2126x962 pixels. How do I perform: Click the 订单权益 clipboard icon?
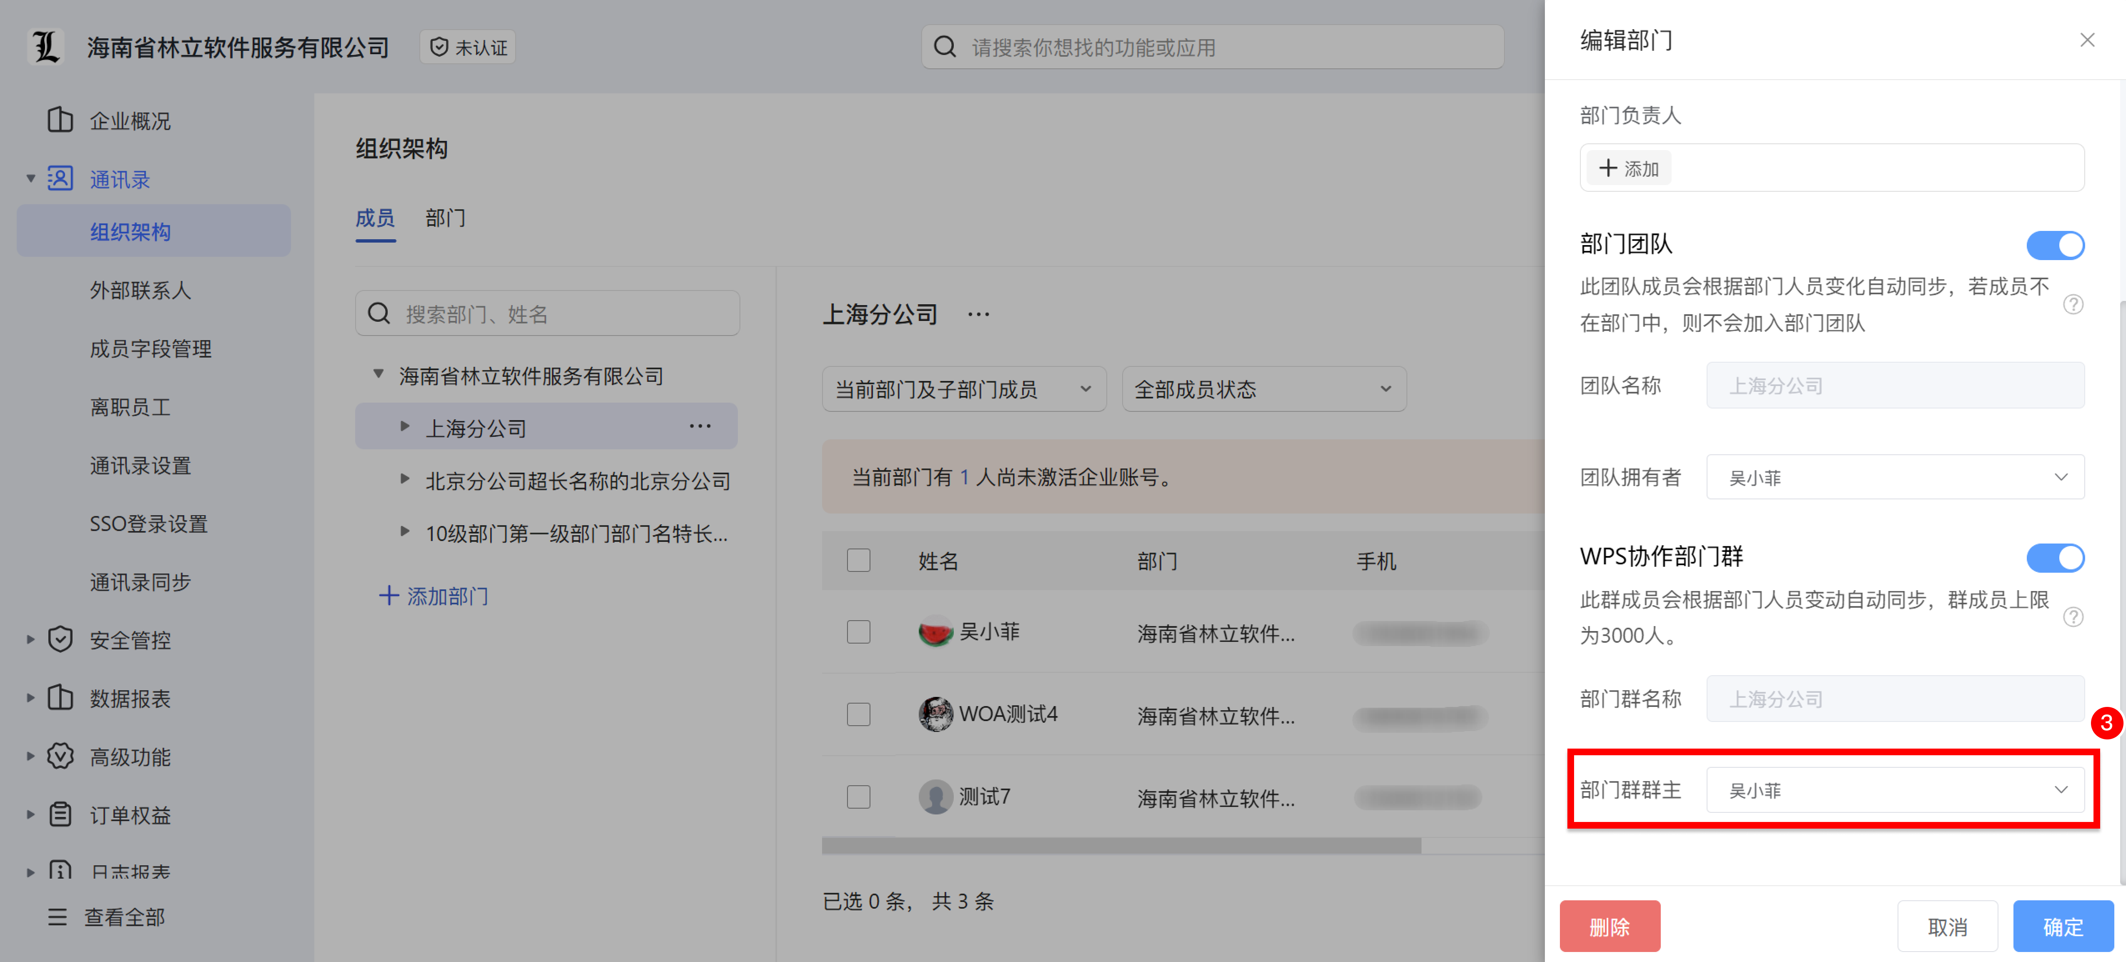tap(60, 814)
